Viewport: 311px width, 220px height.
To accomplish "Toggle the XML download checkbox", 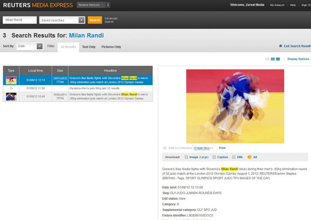I will pyautogui.click(x=234, y=157).
